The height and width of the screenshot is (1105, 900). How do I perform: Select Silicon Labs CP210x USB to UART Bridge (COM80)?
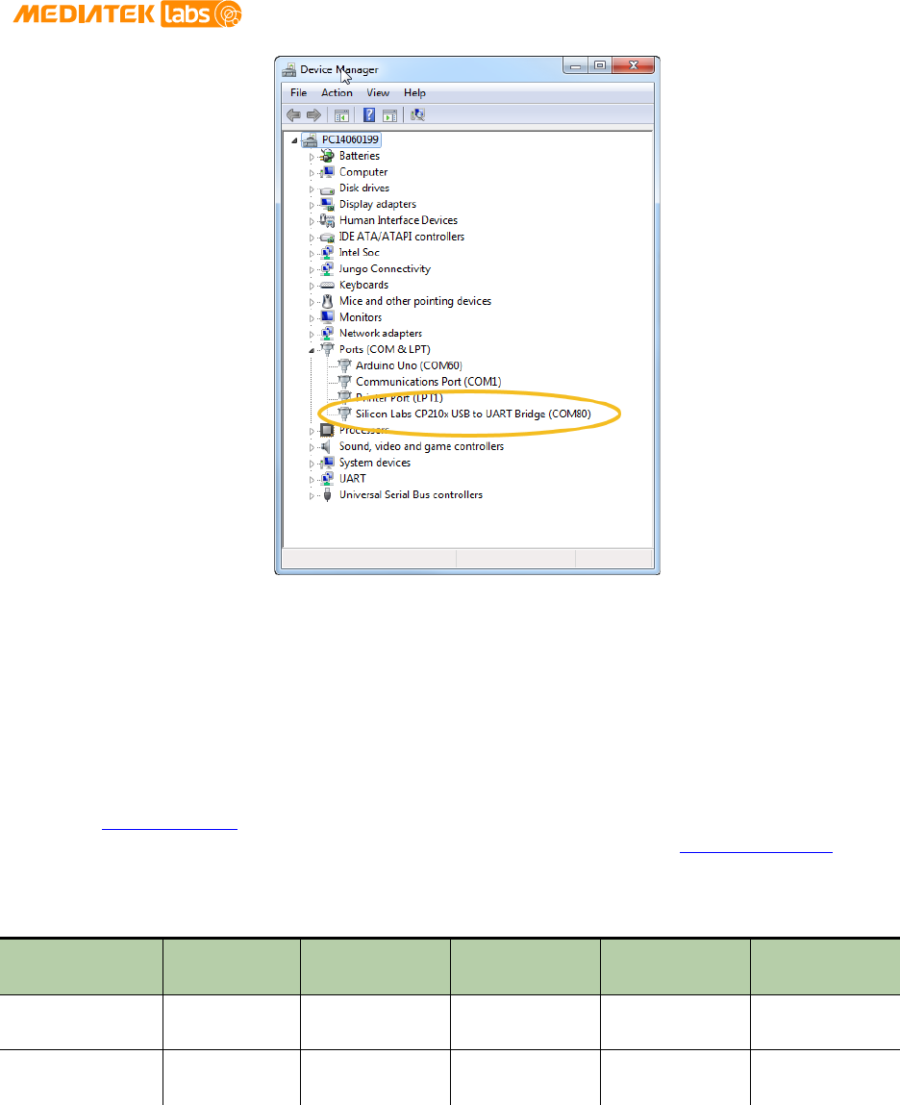473,414
